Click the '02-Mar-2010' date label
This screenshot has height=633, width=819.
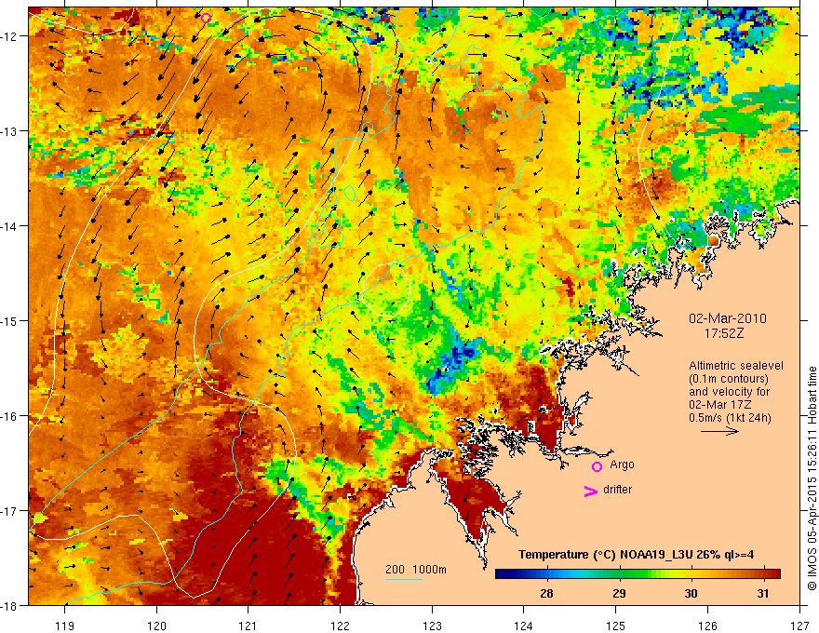click(728, 318)
